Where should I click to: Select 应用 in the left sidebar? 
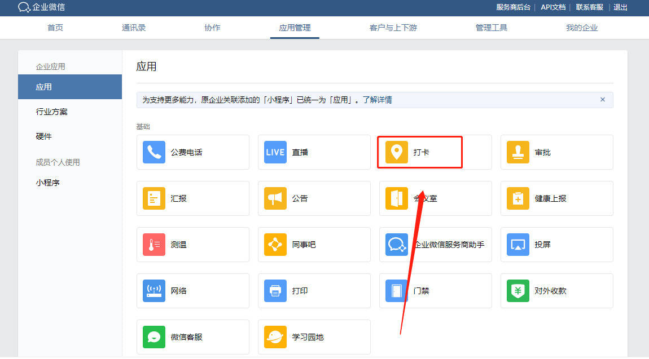point(70,87)
